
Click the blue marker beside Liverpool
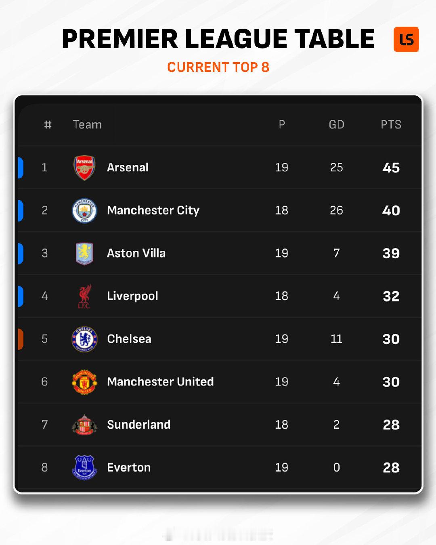(x=21, y=296)
